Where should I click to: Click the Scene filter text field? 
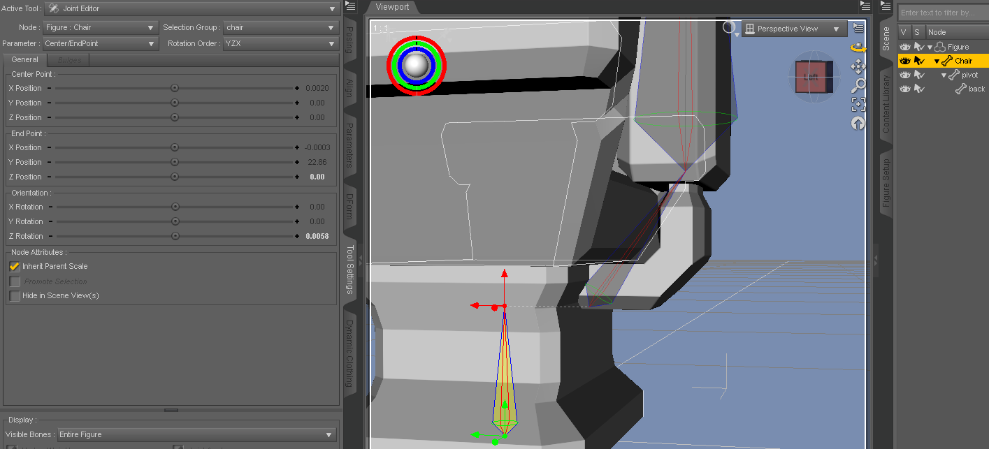[943, 13]
